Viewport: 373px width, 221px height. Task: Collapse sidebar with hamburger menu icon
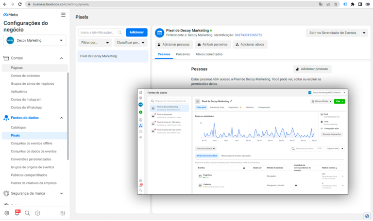pos(63,15)
